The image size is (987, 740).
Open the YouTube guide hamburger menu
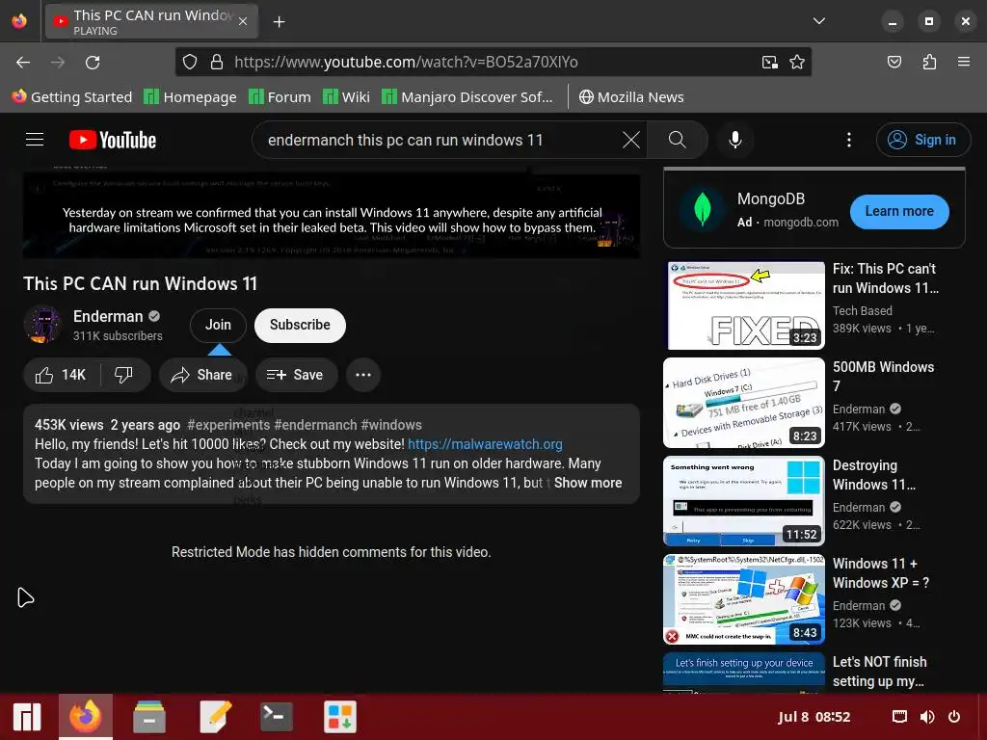[x=35, y=140]
